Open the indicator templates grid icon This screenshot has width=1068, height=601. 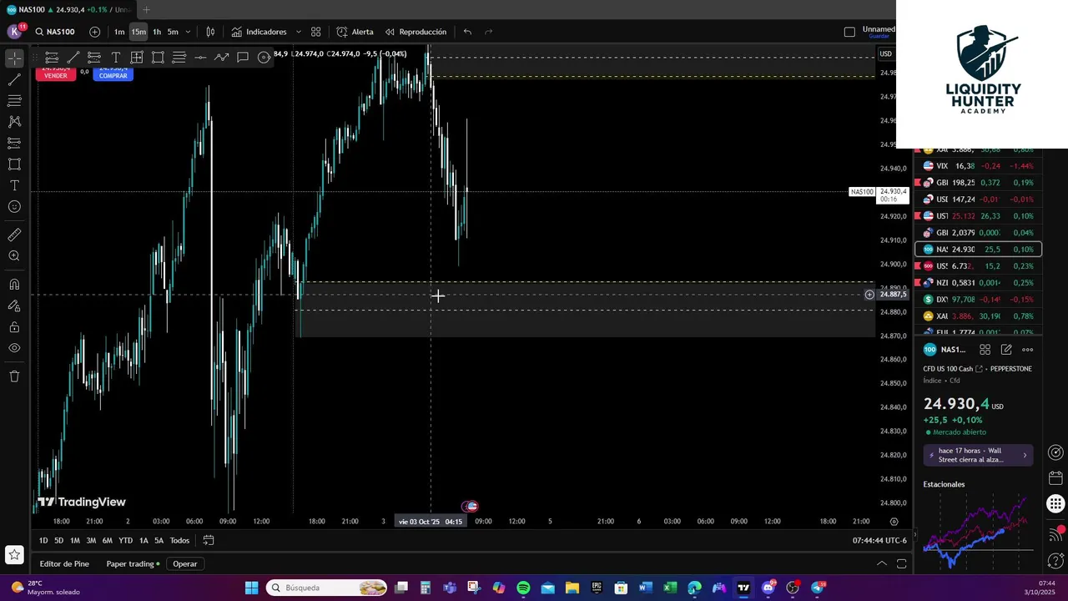tap(316, 32)
